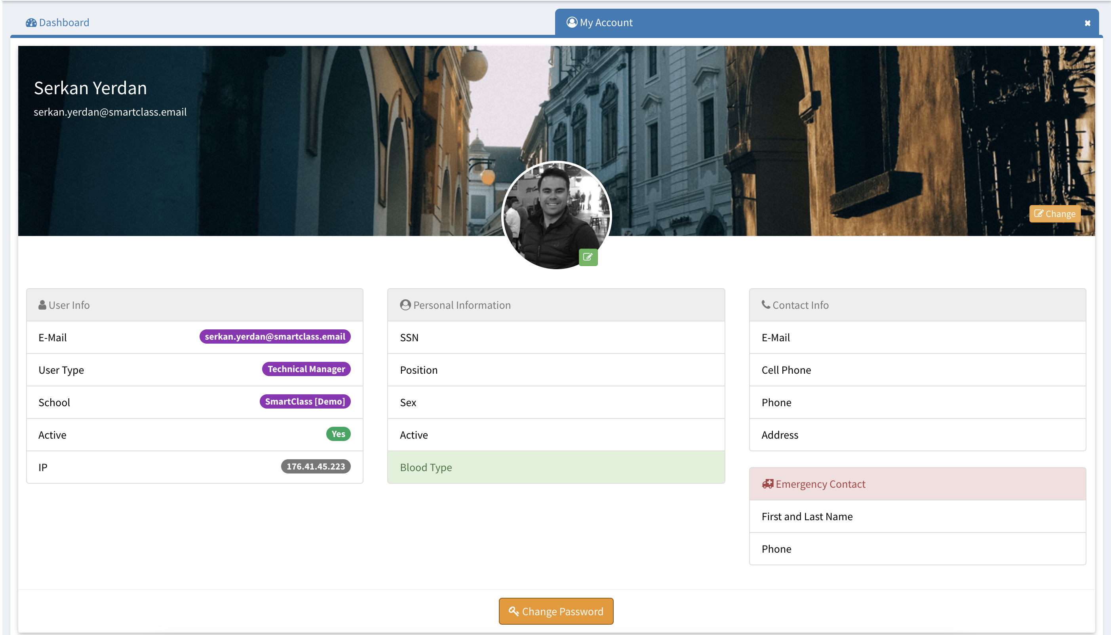Click the key icon on Change Password

(514, 611)
